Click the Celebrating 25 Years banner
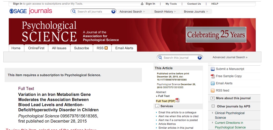 click(x=216, y=35)
